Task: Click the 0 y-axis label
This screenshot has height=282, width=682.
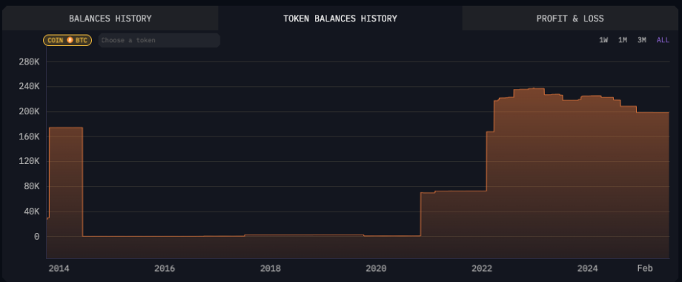Action: point(37,237)
